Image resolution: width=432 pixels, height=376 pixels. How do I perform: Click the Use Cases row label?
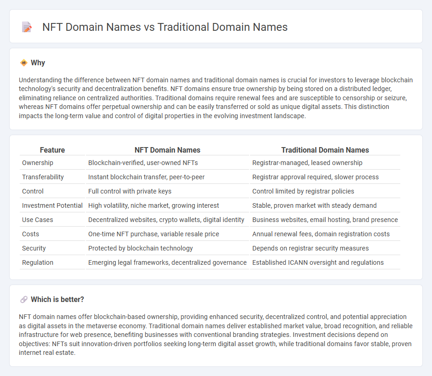point(38,220)
